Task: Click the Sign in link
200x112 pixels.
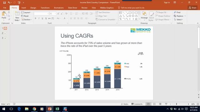Action: pos(167,2)
